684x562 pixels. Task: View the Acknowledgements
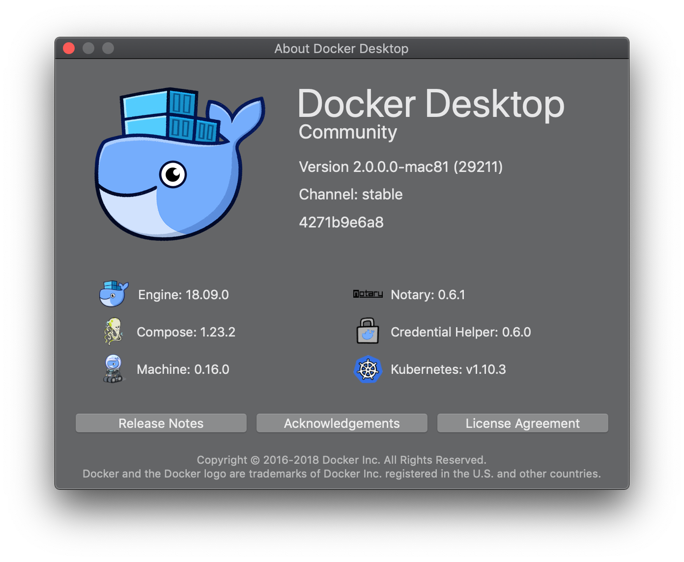(342, 423)
